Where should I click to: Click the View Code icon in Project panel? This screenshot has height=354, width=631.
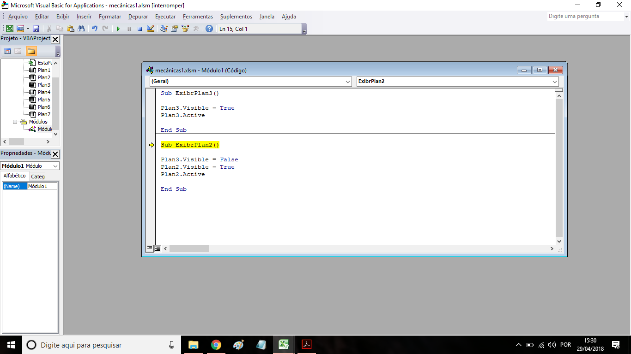(x=7, y=51)
